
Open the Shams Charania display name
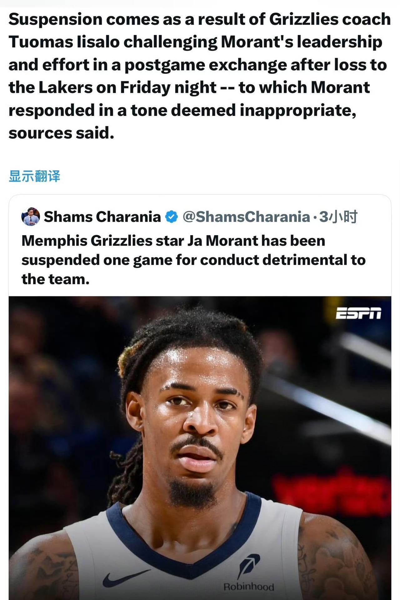(x=102, y=217)
